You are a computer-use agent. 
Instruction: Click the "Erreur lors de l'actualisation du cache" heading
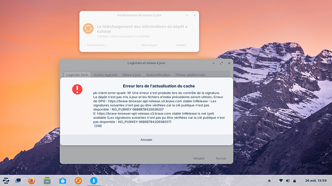point(159,86)
